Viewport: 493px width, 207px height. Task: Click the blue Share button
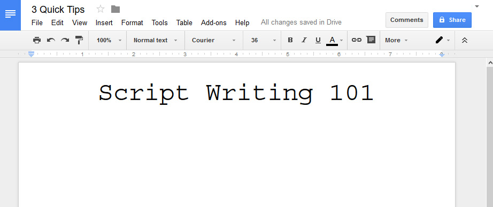(452, 20)
